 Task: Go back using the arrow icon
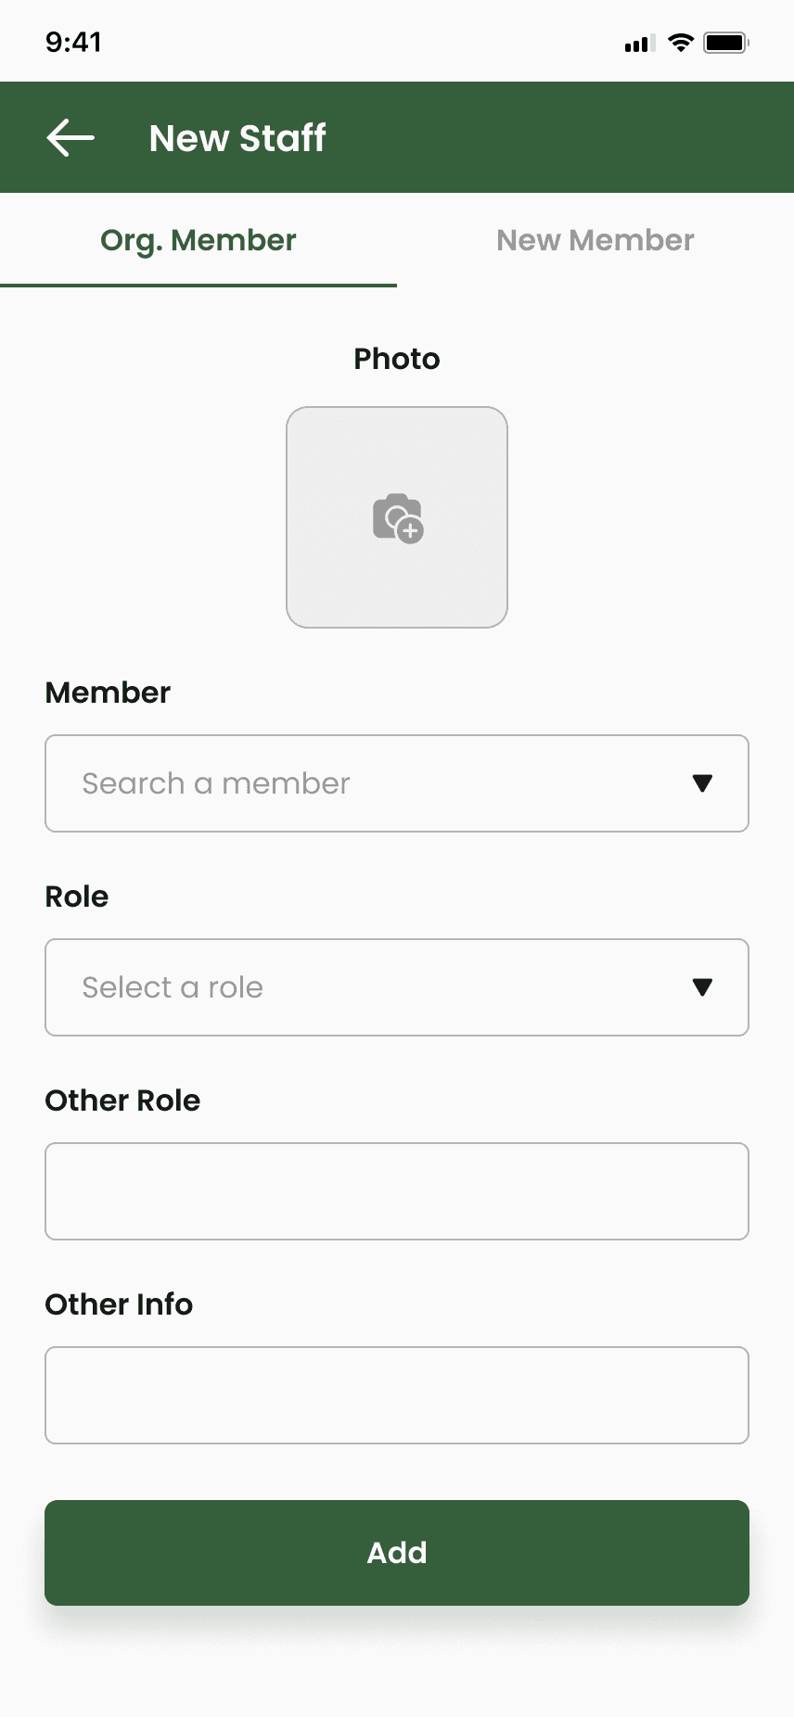tap(70, 138)
